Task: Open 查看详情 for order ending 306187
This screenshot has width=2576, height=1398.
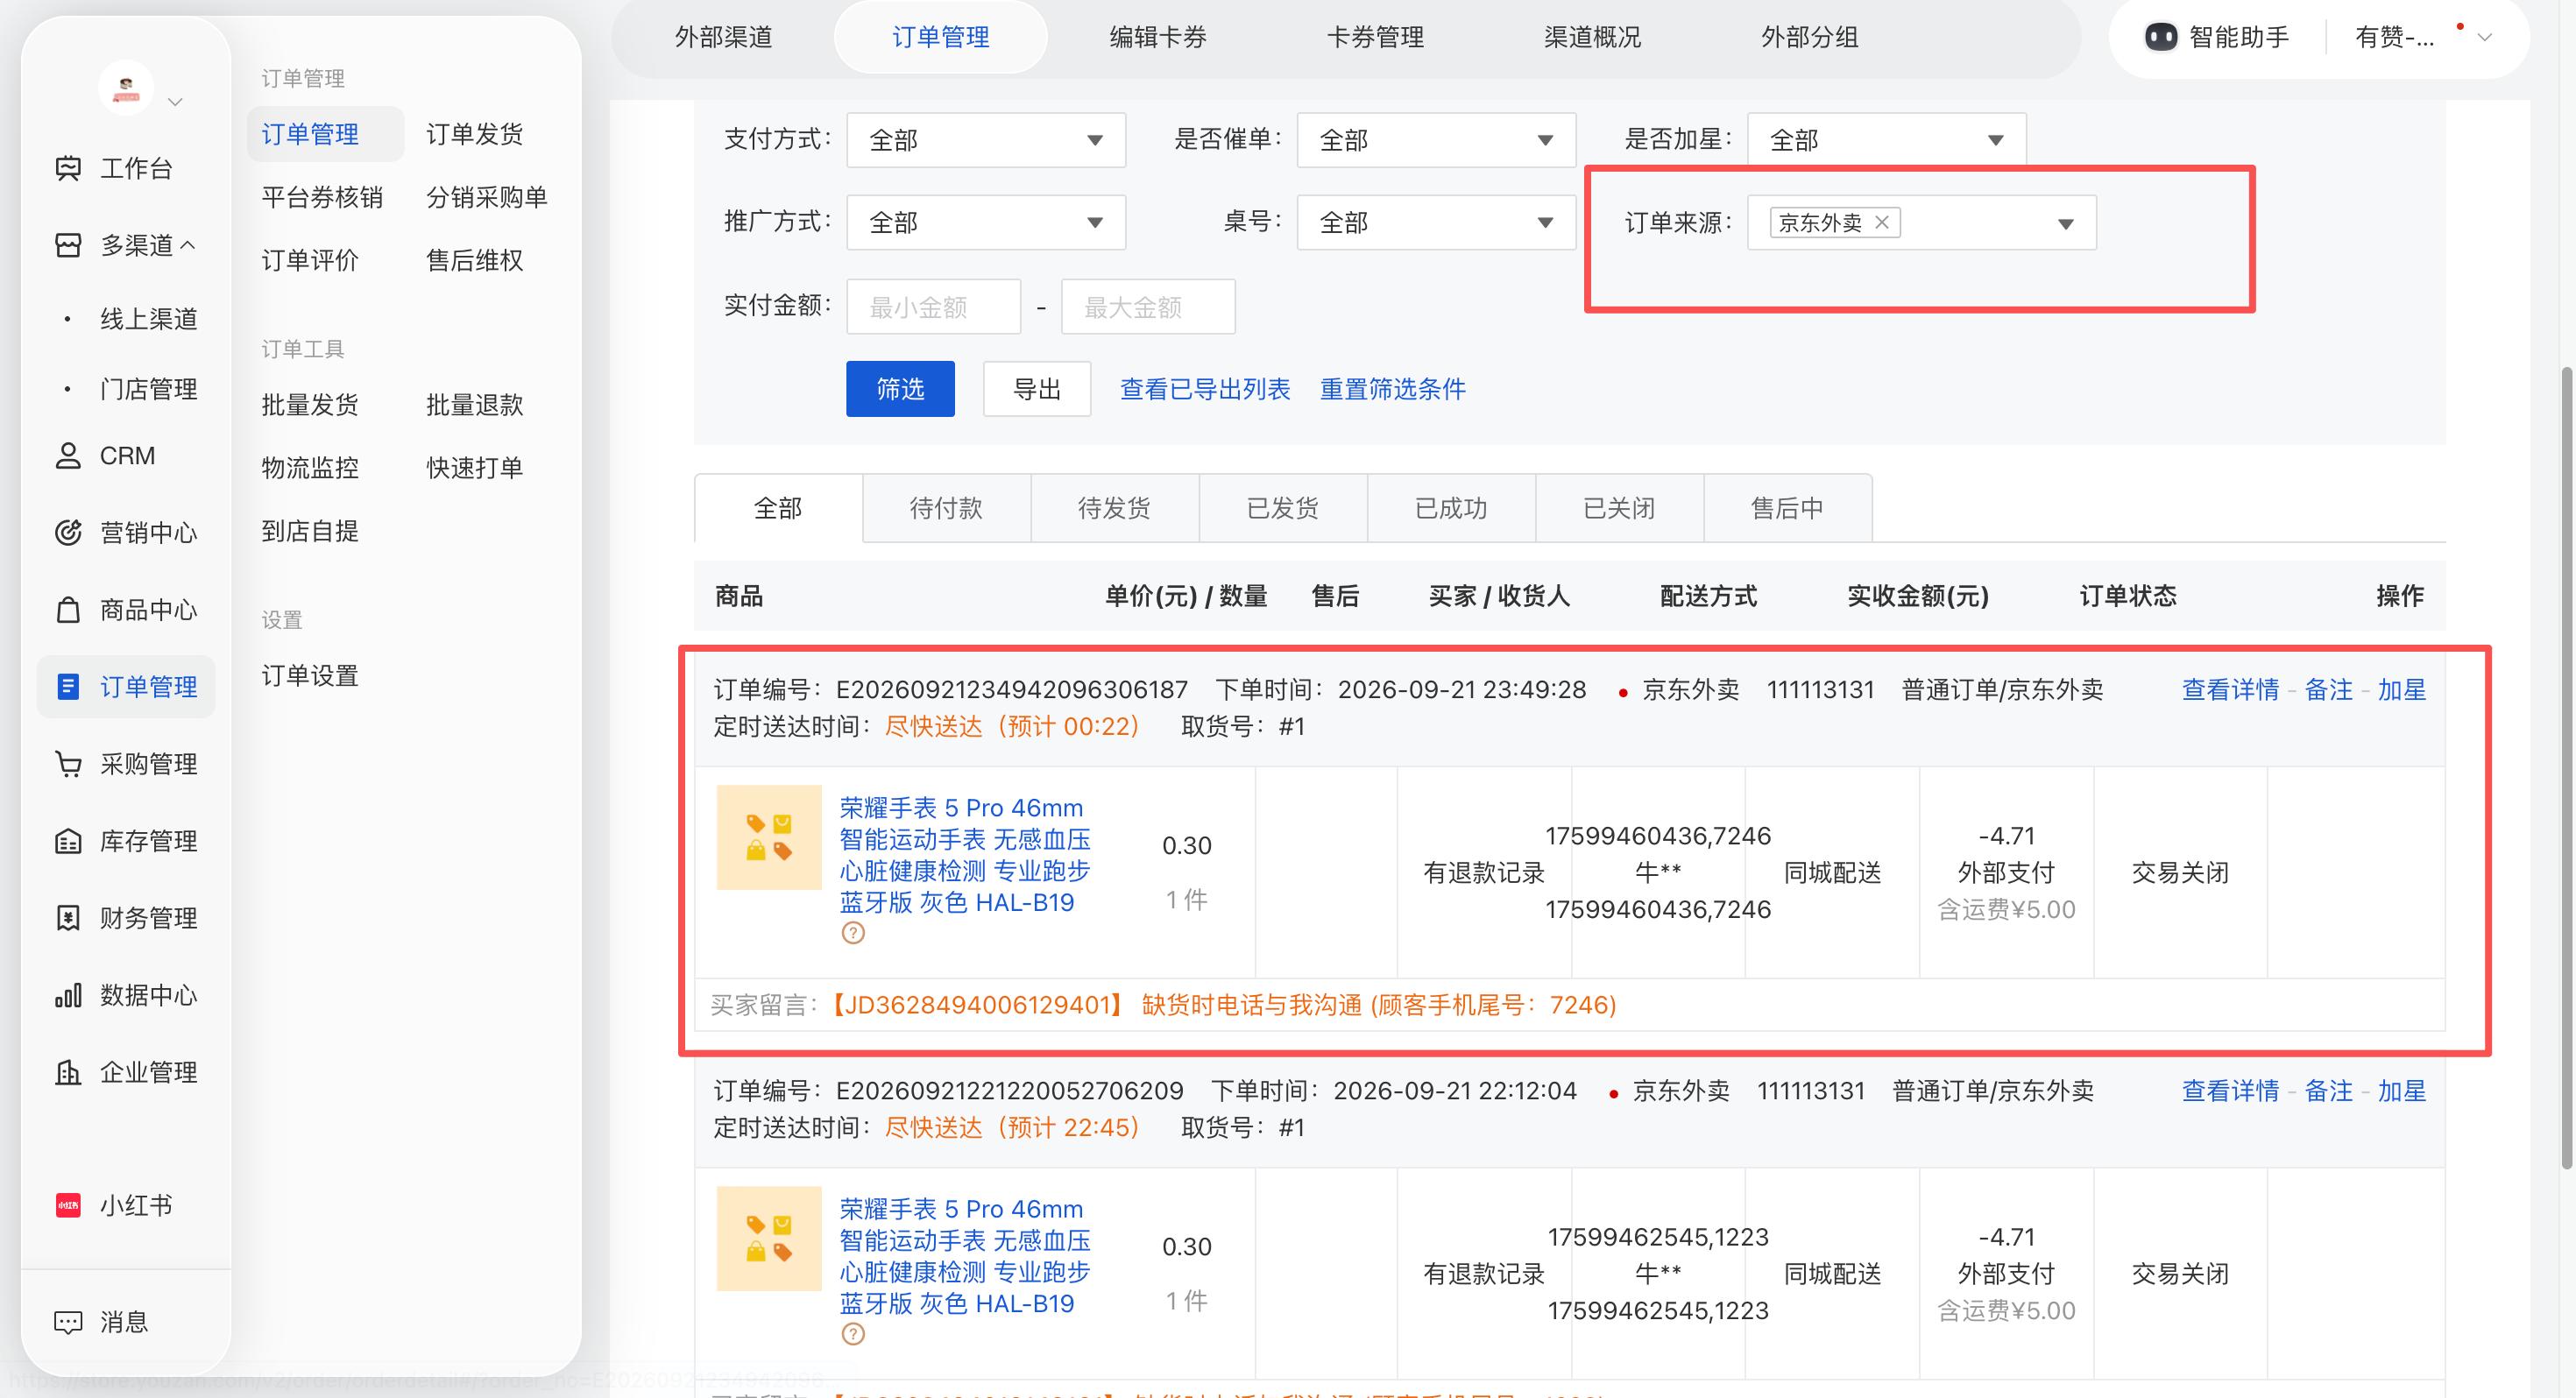Action: coord(2230,690)
